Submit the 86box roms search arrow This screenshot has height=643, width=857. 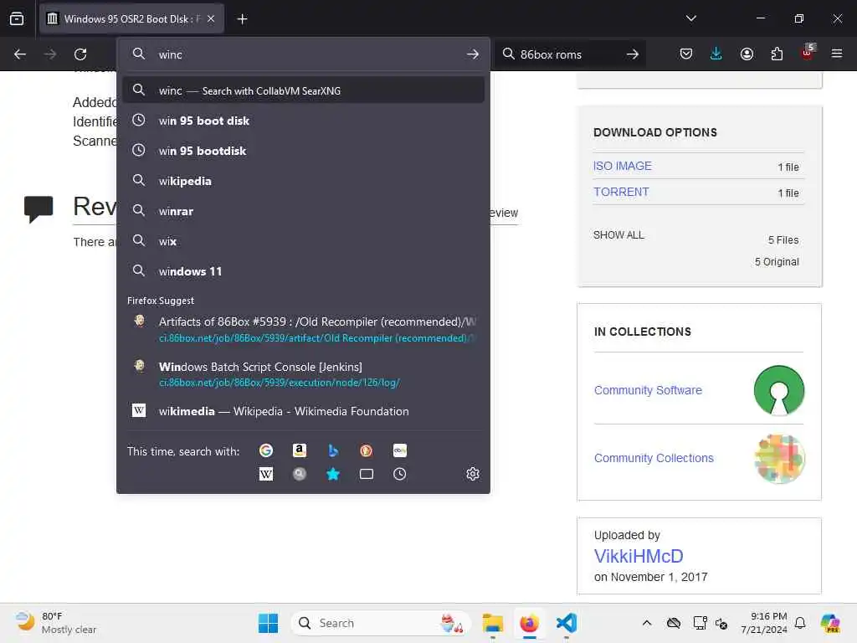(633, 54)
